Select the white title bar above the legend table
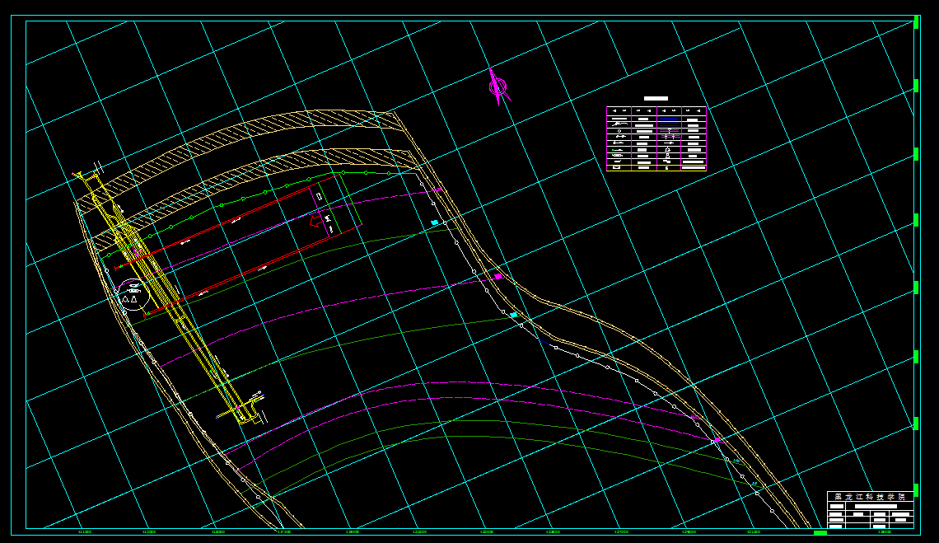939x543 pixels. click(656, 98)
